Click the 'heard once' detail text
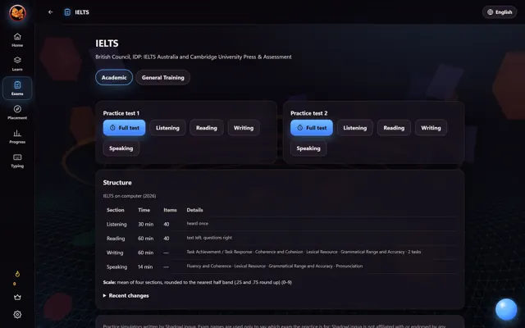Image resolution: width=525 pixels, height=328 pixels. (x=198, y=223)
